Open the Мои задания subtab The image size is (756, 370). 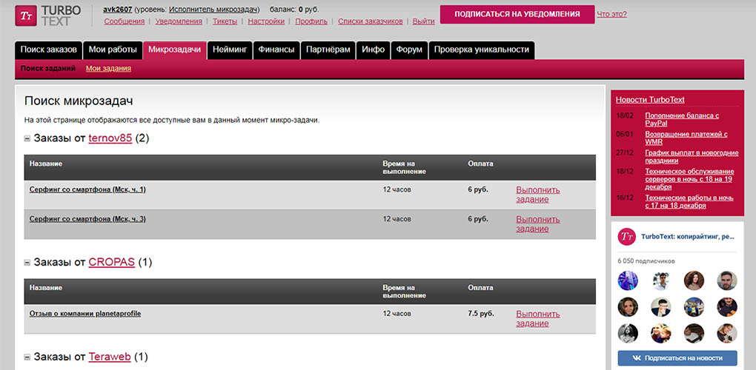pos(108,68)
